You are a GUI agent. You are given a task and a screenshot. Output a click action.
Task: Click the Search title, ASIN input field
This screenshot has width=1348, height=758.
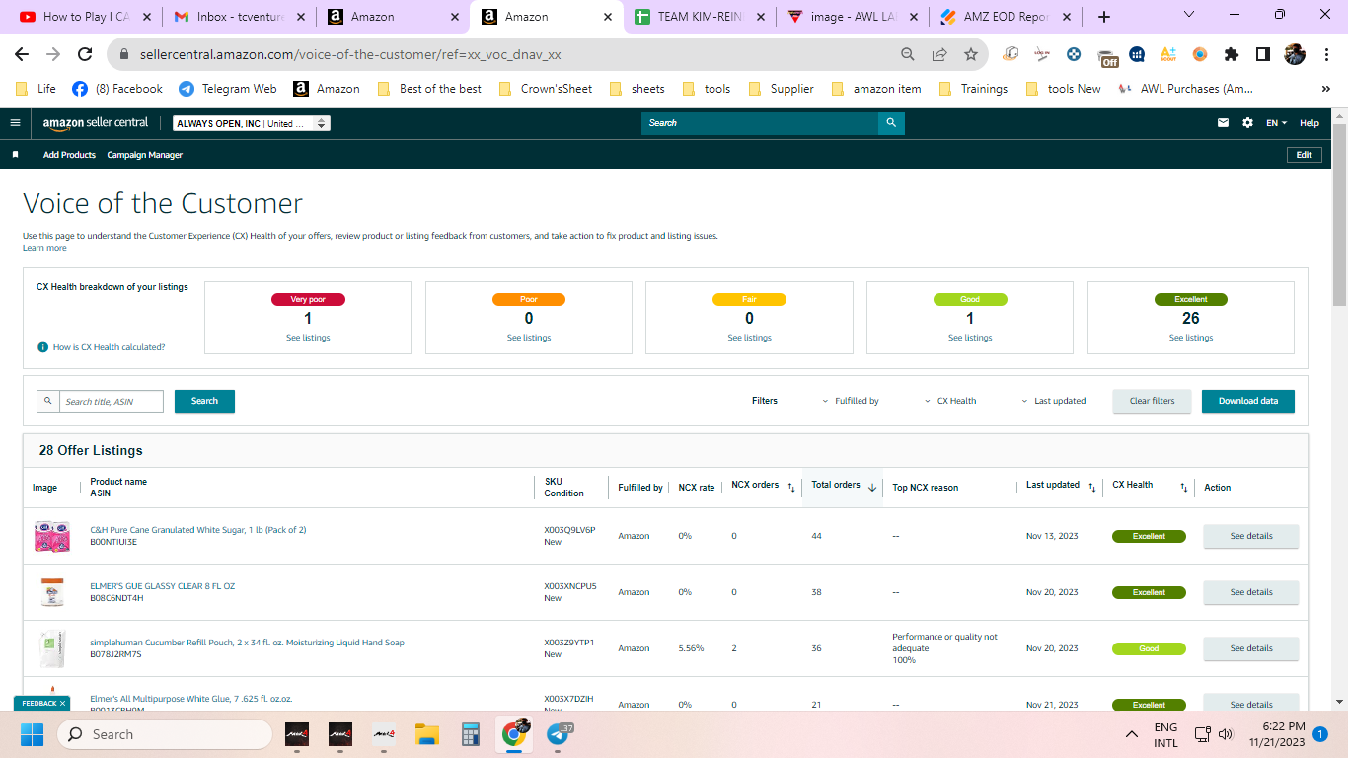[x=111, y=401]
